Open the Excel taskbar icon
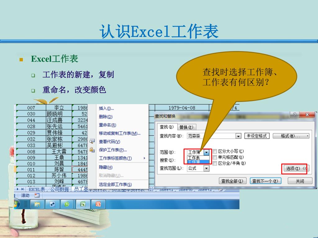Viewport: 318px width, 238px height. point(83,204)
